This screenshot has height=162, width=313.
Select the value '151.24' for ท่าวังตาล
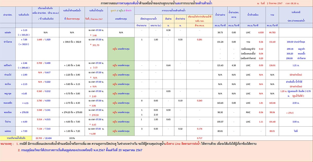(220, 42)
